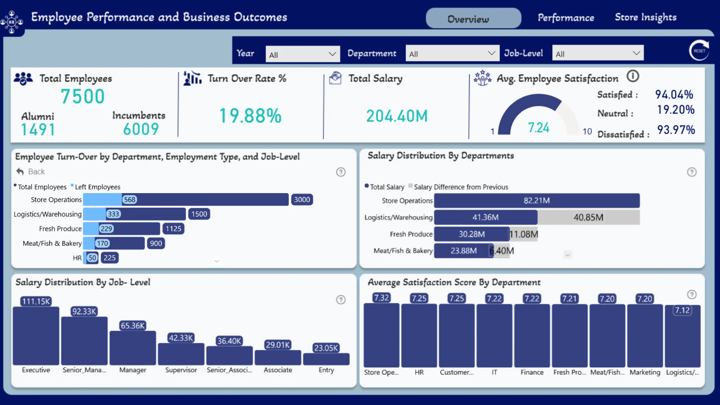Image resolution: width=720 pixels, height=405 pixels.
Task: Click the Total Employees people icon
Action: coord(23,79)
